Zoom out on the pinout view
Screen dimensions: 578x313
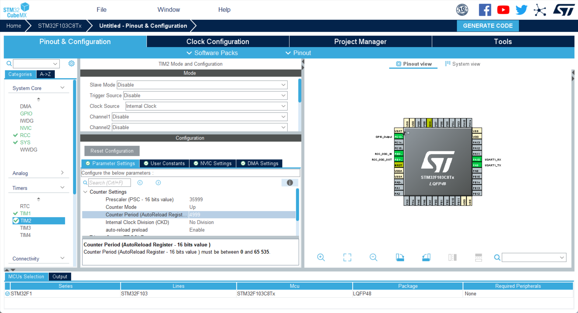pos(373,257)
